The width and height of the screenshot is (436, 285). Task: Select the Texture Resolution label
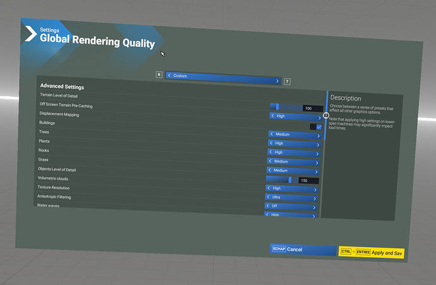click(x=53, y=188)
